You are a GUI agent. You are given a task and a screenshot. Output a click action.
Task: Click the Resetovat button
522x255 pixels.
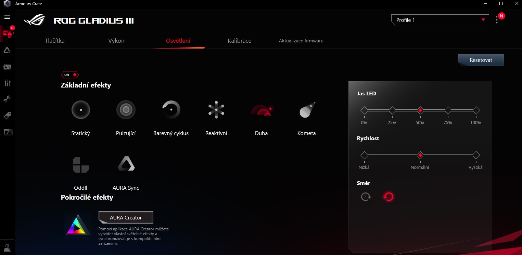[x=481, y=60]
